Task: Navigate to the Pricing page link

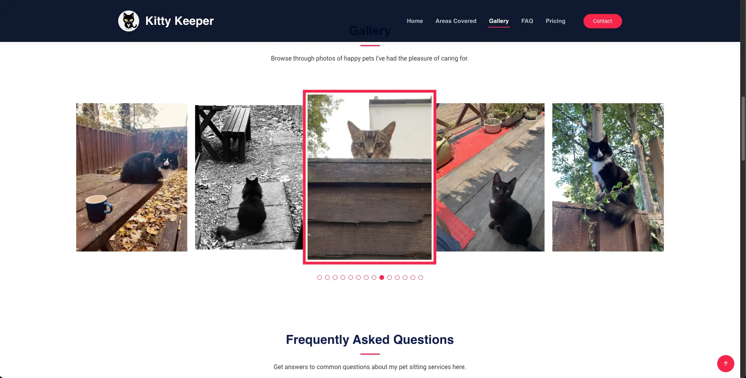Action: click(x=555, y=21)
